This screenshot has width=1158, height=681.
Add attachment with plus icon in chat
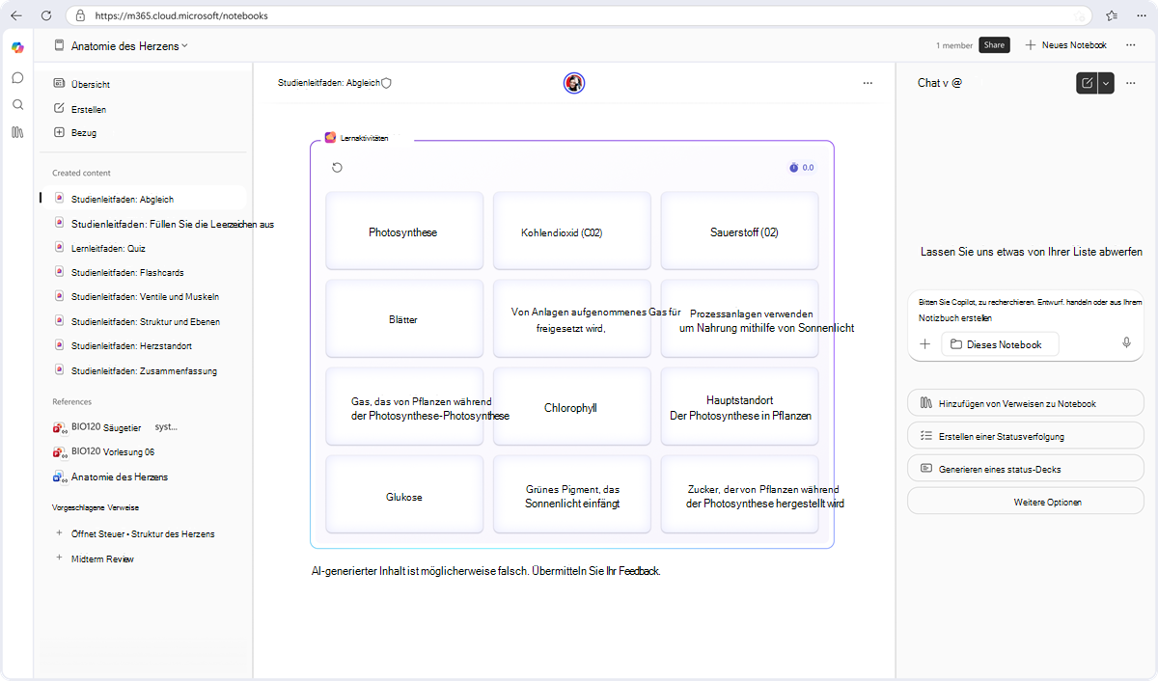coord(924,344)
